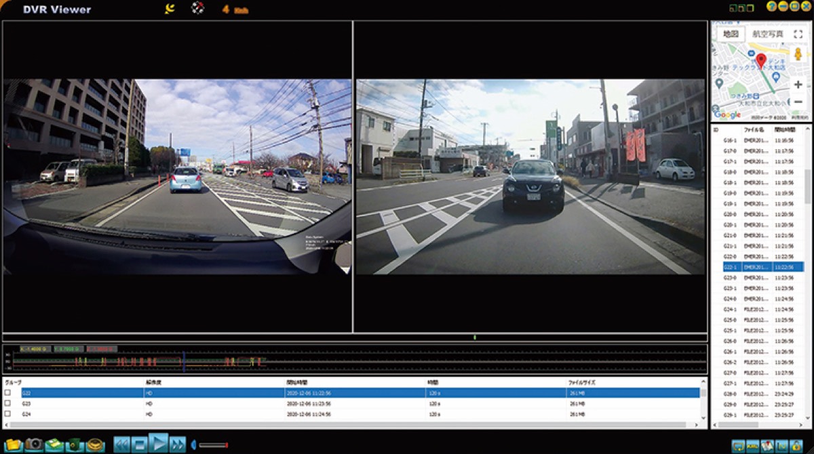Click the rear camera video pane
The width and height of the screenshot is (814, 454).
(530, 177)
